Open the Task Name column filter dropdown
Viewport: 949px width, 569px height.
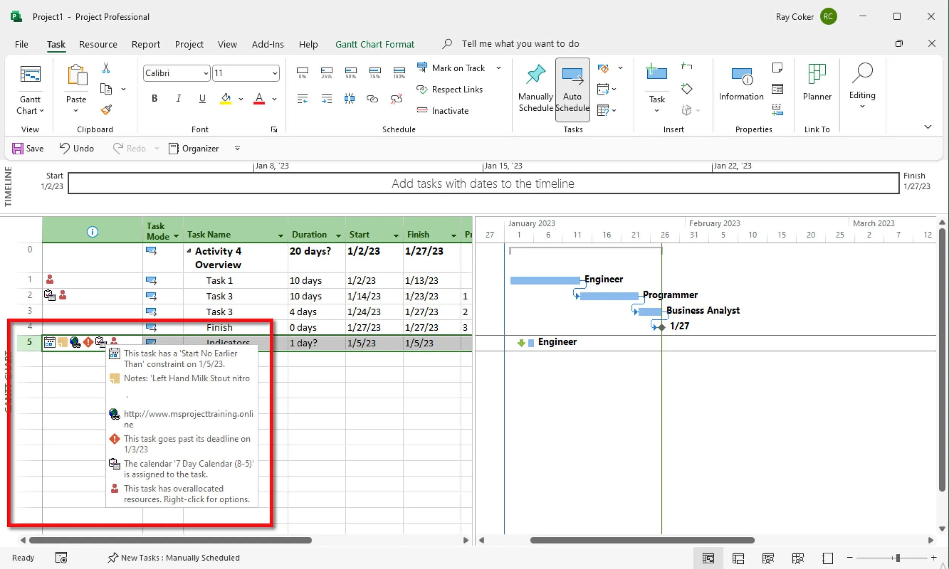[x=281, y=236]
